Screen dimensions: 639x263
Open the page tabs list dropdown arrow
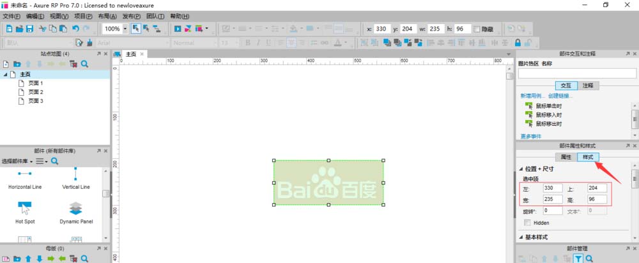coord(509,54)
